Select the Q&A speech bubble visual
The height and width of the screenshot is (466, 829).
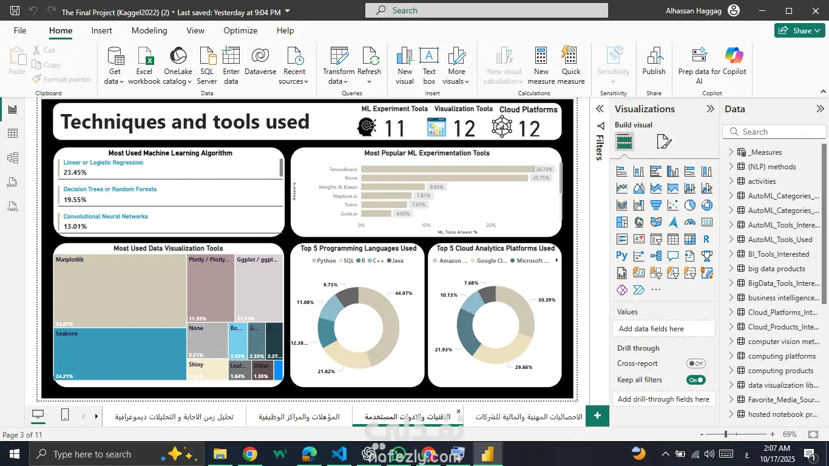pyautogui.click(x=673, y=256)
